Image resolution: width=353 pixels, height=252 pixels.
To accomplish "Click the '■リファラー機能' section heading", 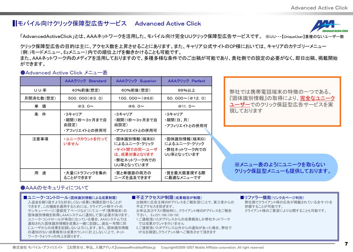I will (272, 198).
